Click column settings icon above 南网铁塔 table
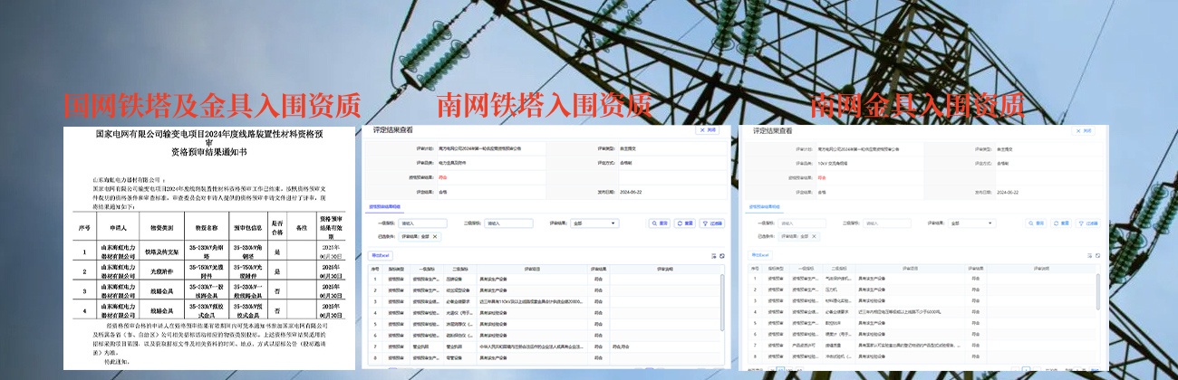 point(713,256)
